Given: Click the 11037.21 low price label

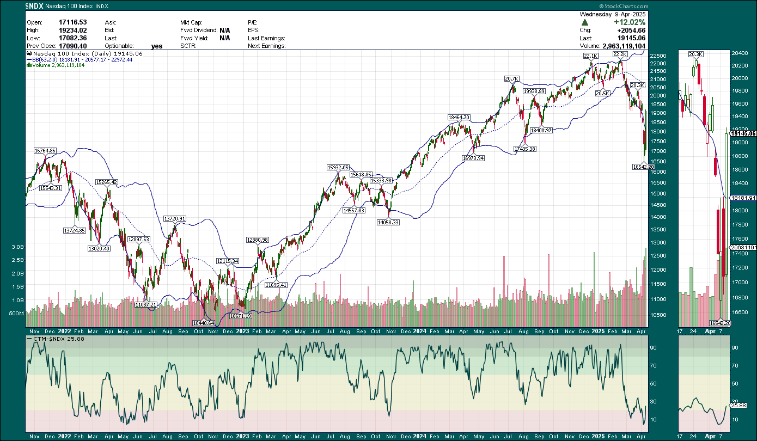Looking at the screenshot, I should pos(146,304).
